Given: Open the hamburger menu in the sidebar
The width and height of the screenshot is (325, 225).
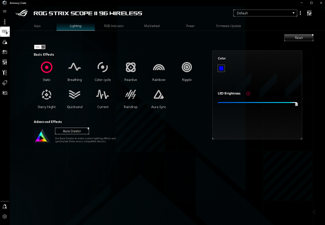Looking at the screenshot, I should point(5,11).
